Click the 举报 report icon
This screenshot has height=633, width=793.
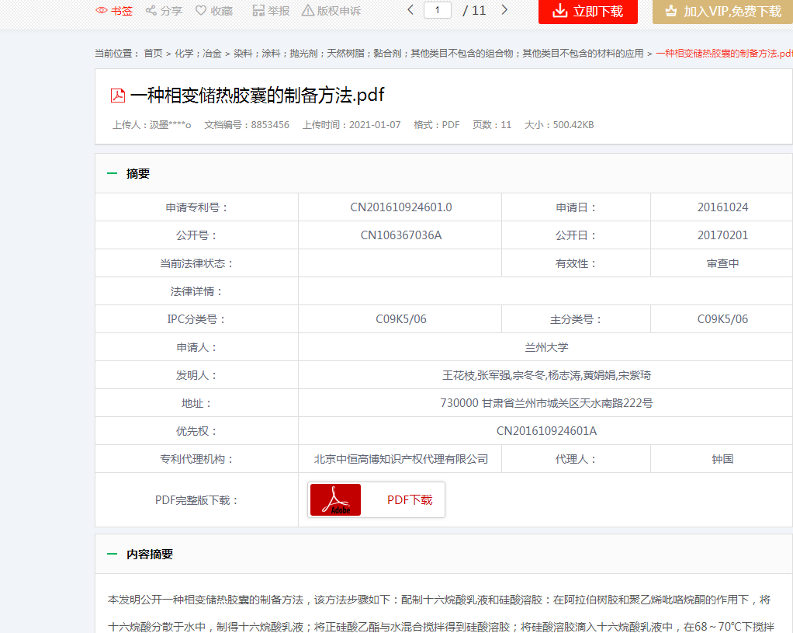click(x=258, y=11)
